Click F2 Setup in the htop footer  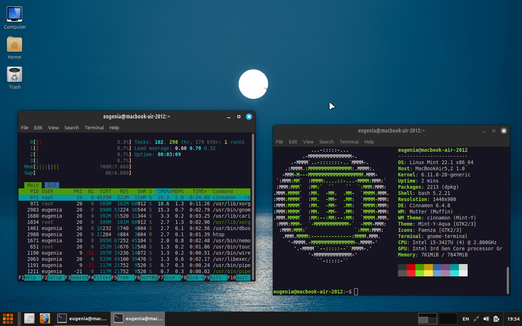[x=53, y=277]
